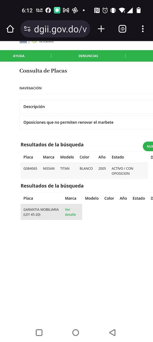This screenshot has width=153, height=342.
Task: Click the green NUE button
Action: pos(148,146)
